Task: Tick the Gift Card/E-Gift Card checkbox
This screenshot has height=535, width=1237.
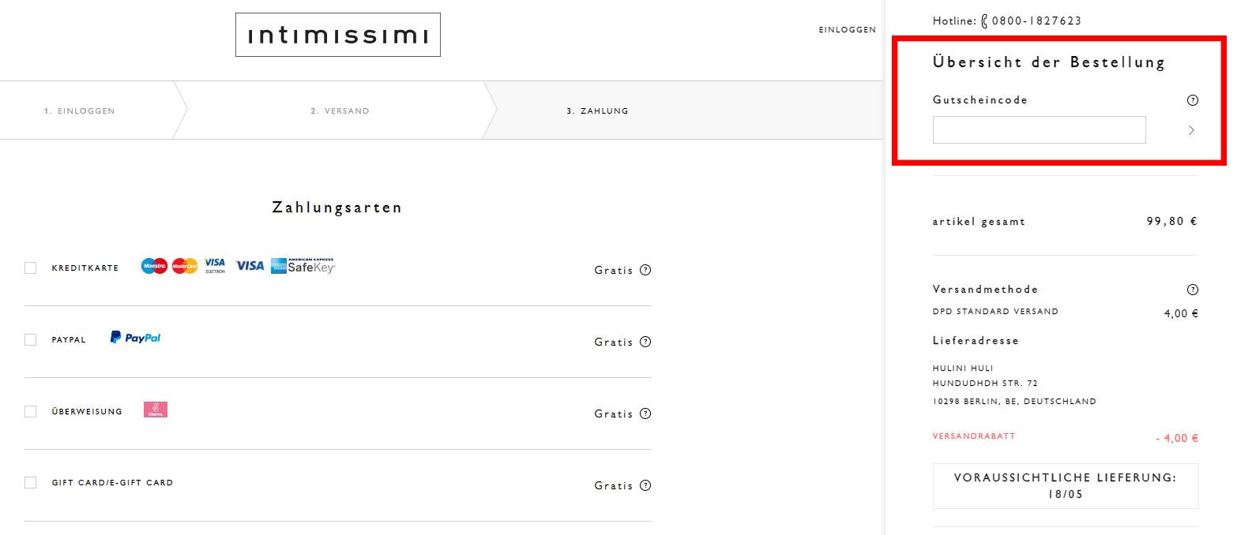Action: pos(31,482)
